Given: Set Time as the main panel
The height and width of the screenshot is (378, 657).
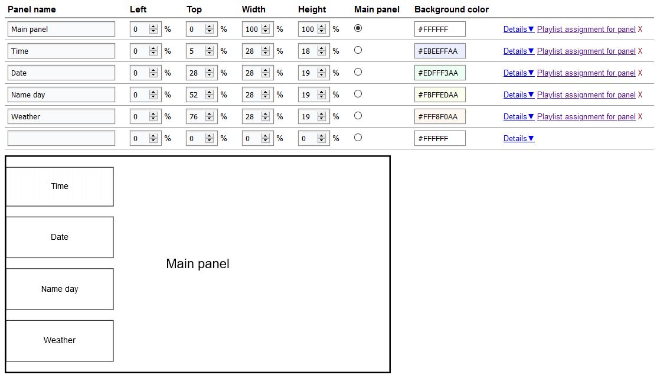Looking at the screenshot, I should pos(358,50).
